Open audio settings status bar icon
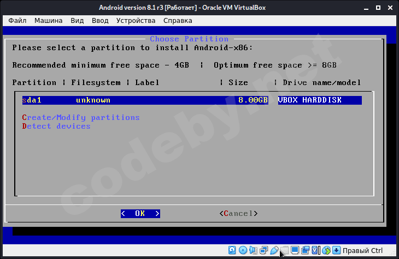The width and height of the screenshot is (399, 259). [254, 250]
